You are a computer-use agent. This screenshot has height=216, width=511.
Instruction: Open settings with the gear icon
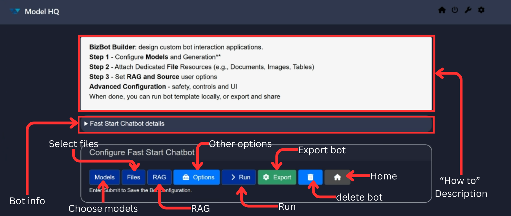coord(481,10)
